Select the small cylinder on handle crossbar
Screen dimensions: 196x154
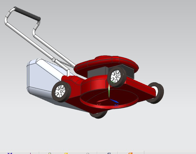pos(54,60)
